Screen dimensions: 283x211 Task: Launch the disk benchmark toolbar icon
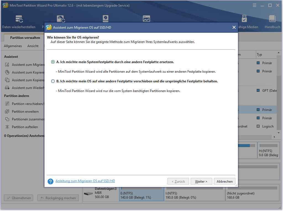point(105,18)
